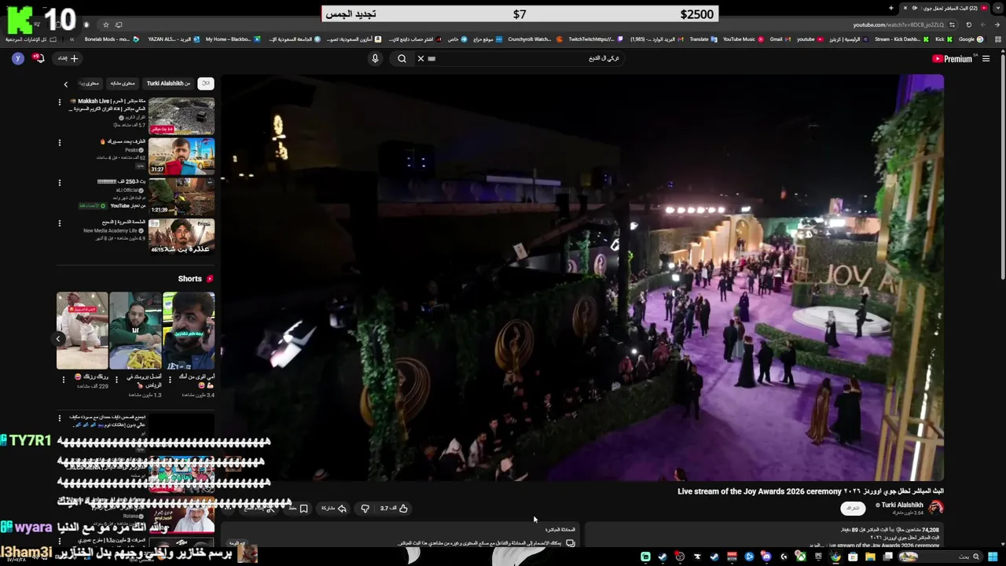This screenshot has height=566, width=1006.
Task: Open browser apps grid icon
Action: pos(997,39)
